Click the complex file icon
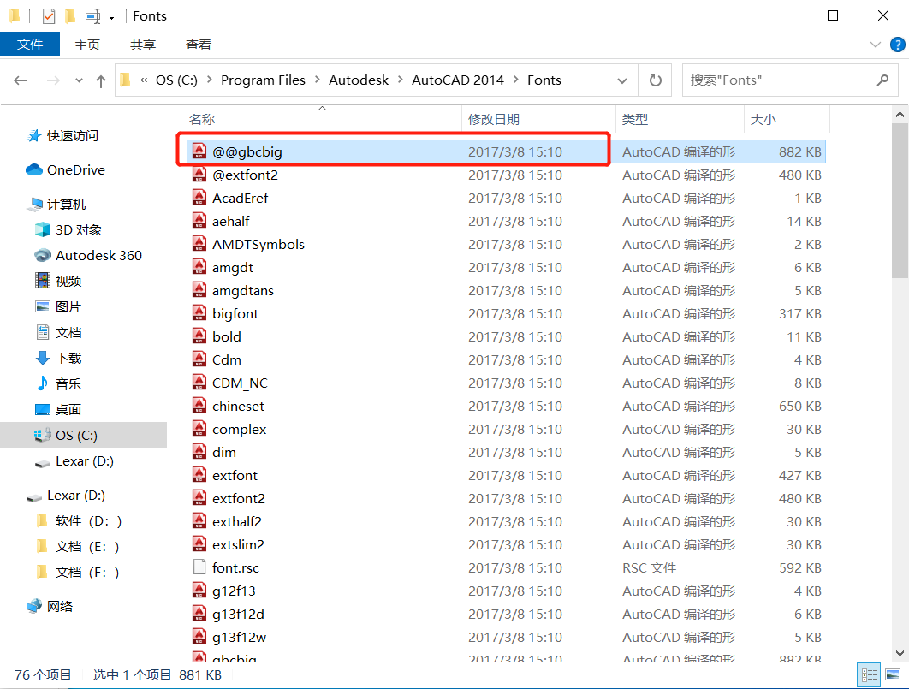Image resolution: width=909 pixels, height=689 pixels. pos(199,429)
